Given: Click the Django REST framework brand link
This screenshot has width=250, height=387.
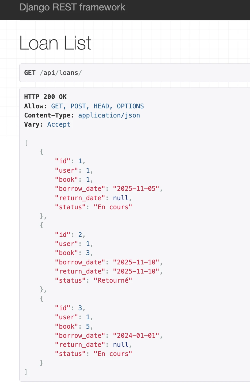Looking at the screenshot, I should (x=72, y=7).
